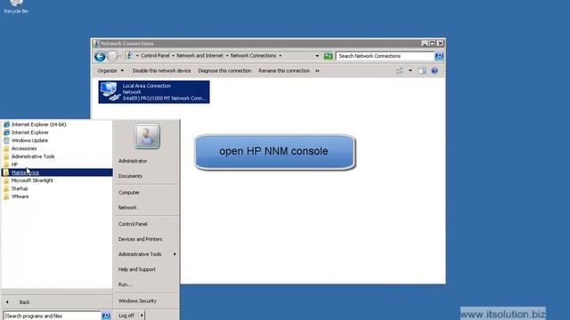
Task: Click Network and Internet breadcrumb
Action: [199, 55]
